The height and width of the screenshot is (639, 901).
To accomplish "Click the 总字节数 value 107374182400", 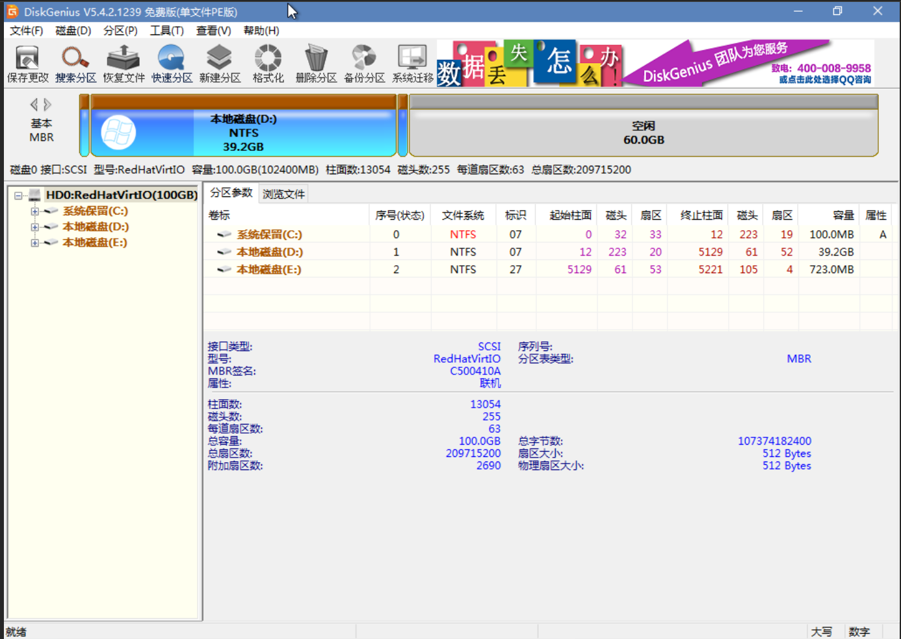I will [774, 441].
